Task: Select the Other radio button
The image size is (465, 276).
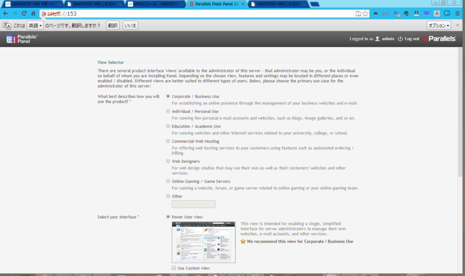Action: click(x=168, y=196)
